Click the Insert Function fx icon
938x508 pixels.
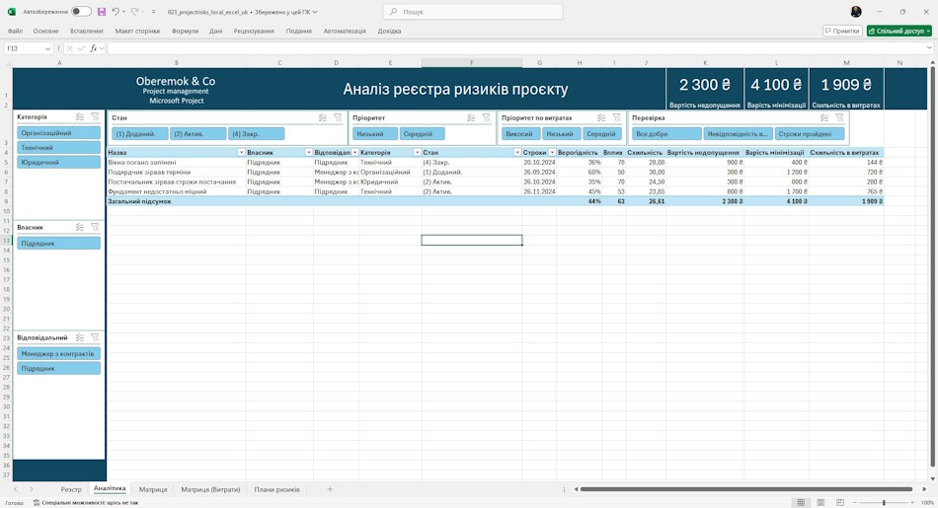[94, 48]
